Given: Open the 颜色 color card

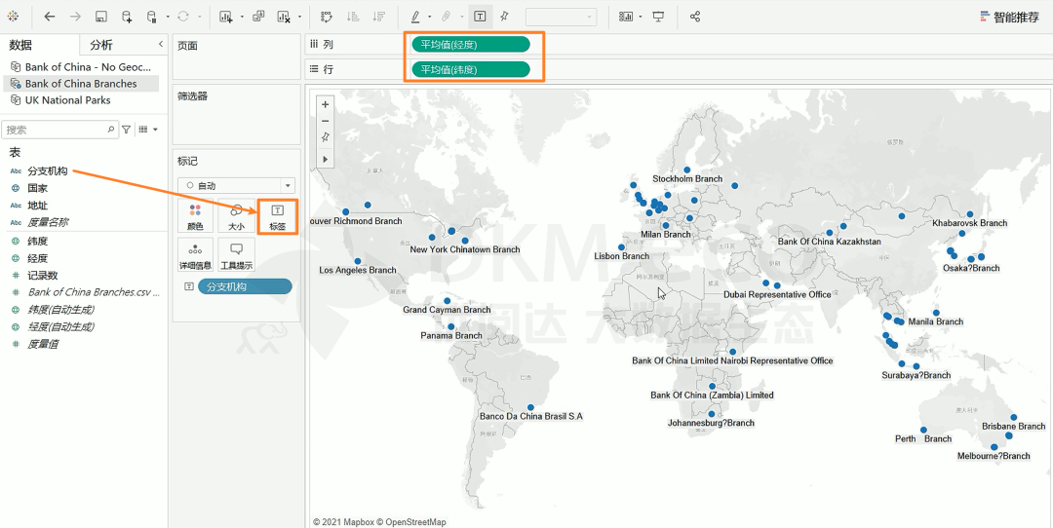Looking at the screenshot, I should tap(195, 216).
